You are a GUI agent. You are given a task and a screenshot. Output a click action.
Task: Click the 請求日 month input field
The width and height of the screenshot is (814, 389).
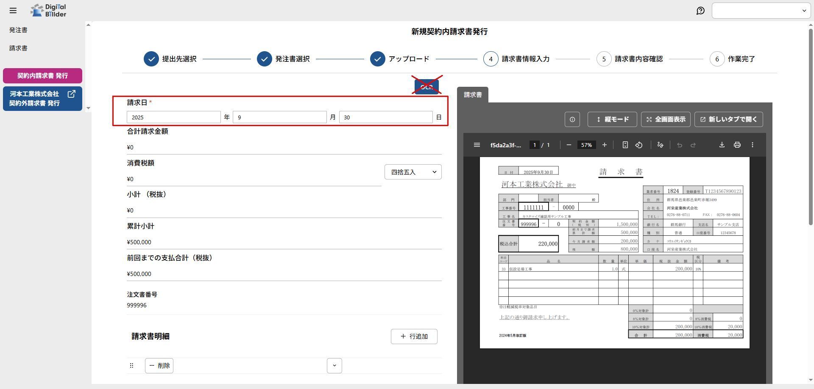(x=280, y=117)
